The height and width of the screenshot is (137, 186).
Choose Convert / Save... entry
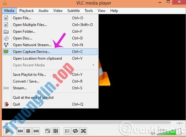coord(50,81)
